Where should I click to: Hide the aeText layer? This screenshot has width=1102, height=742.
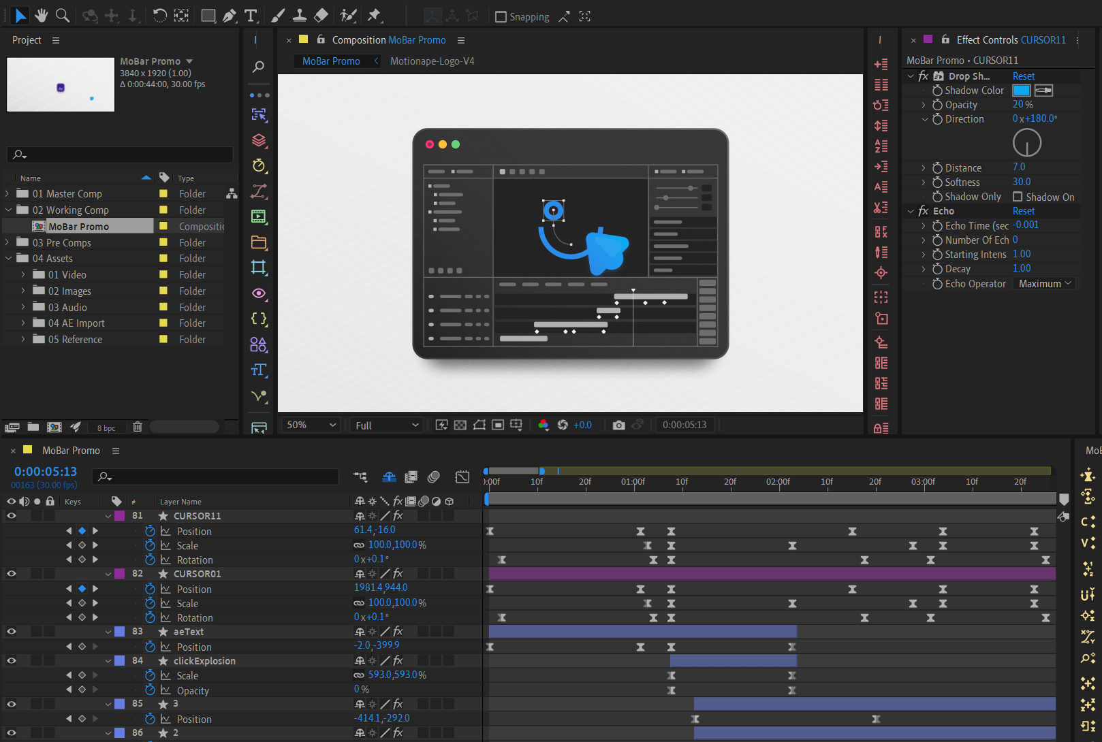(12, 632)
